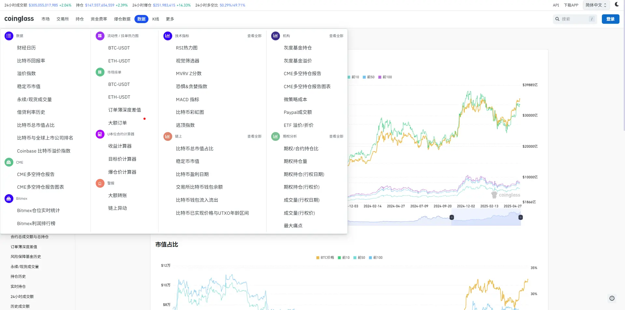This screenshot has width=625, height=310.
Task: Click the red 警报 alert icon
Action: (x=100, y=183)
